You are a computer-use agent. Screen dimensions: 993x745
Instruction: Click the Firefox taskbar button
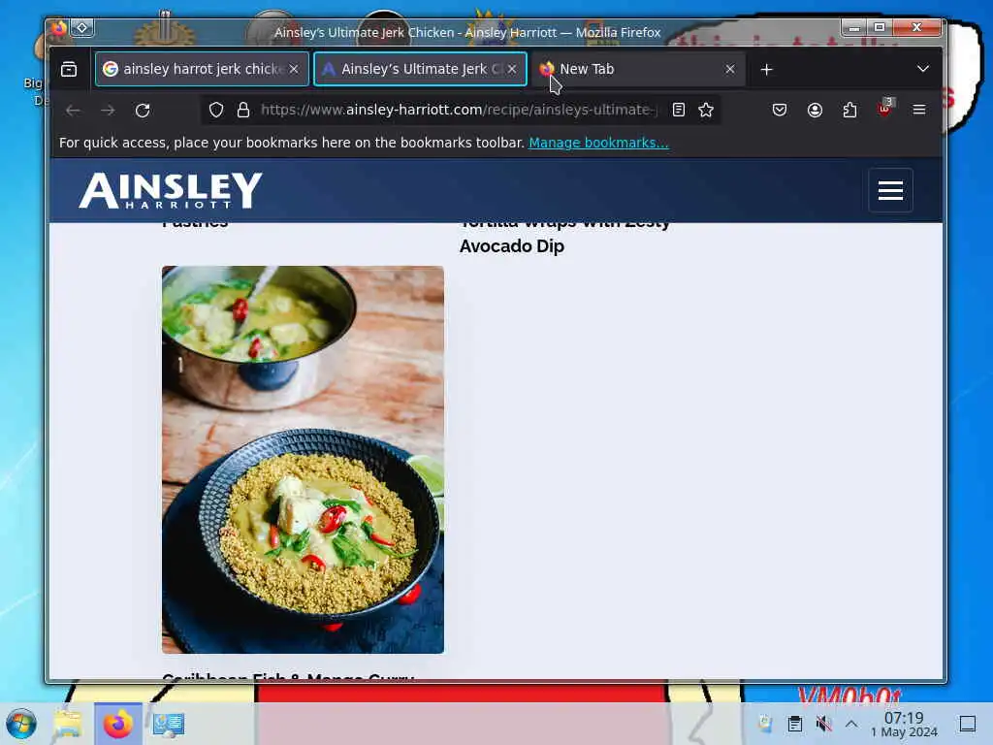point(117,724)
